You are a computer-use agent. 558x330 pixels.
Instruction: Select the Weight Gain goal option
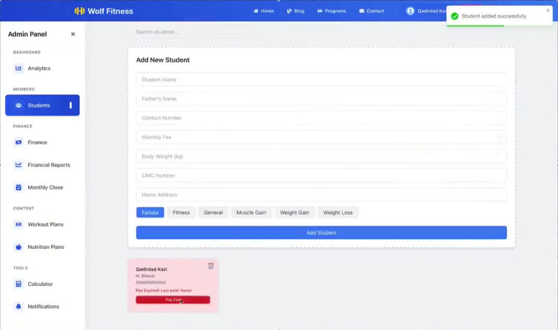(x=295, y=213)
